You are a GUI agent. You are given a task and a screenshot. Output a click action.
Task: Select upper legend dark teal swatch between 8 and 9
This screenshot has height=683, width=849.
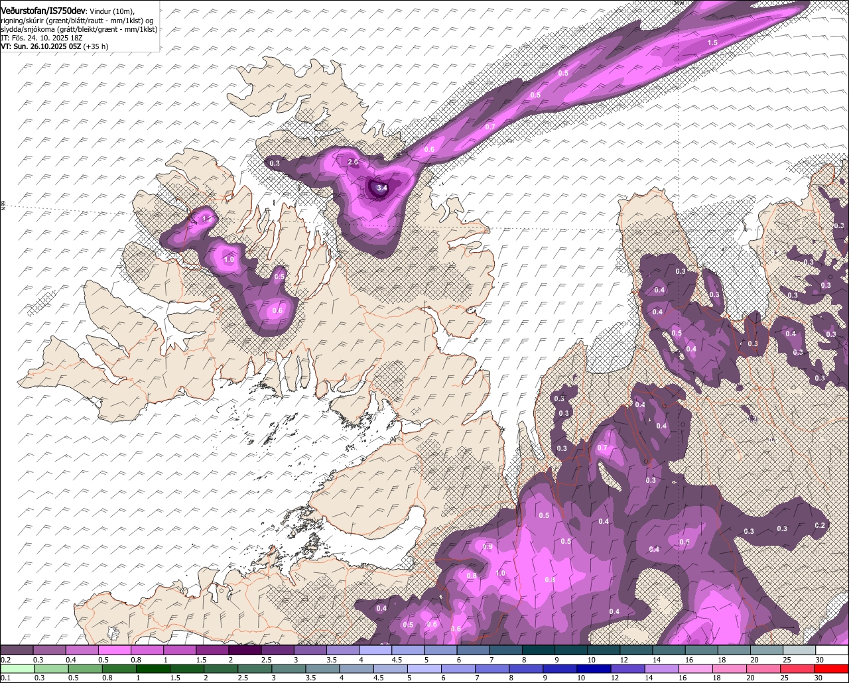click(539, 651)
